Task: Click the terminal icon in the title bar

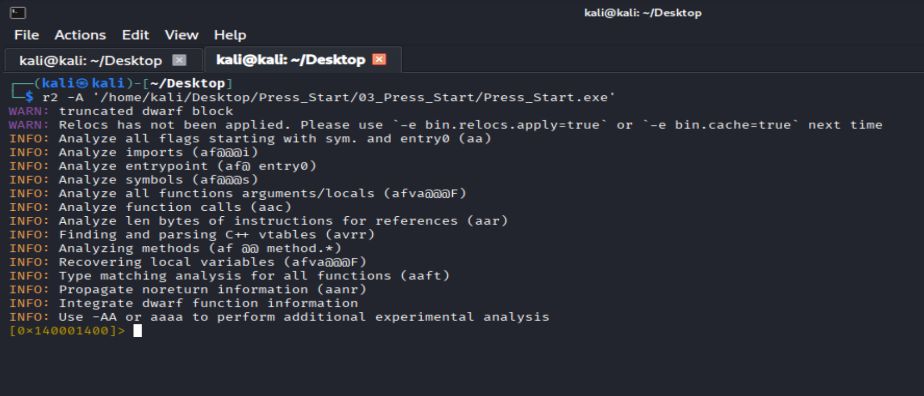Action: [18, 13]
